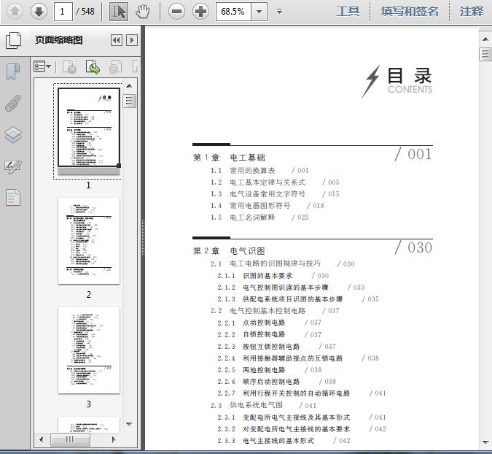Click the 68.5% zoom value field
492x454 pixels.
tap(233, 12)
